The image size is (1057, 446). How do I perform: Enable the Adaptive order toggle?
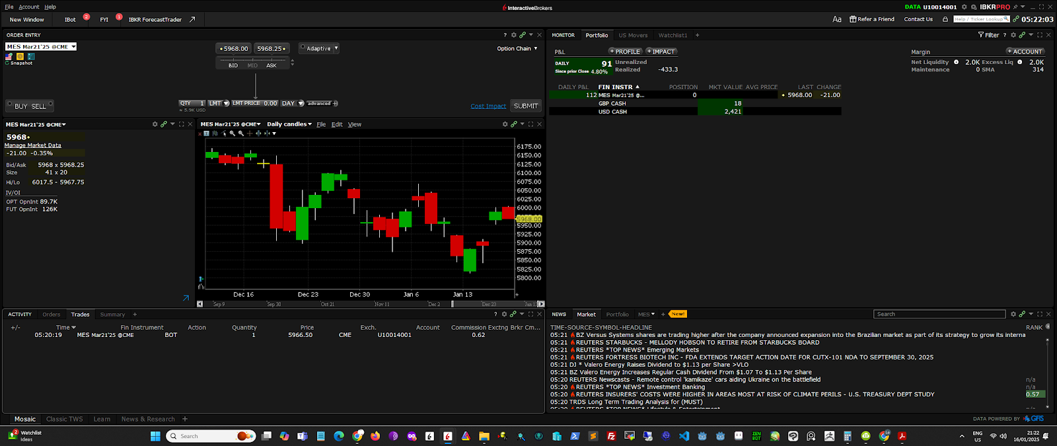[x=303, y=48]
